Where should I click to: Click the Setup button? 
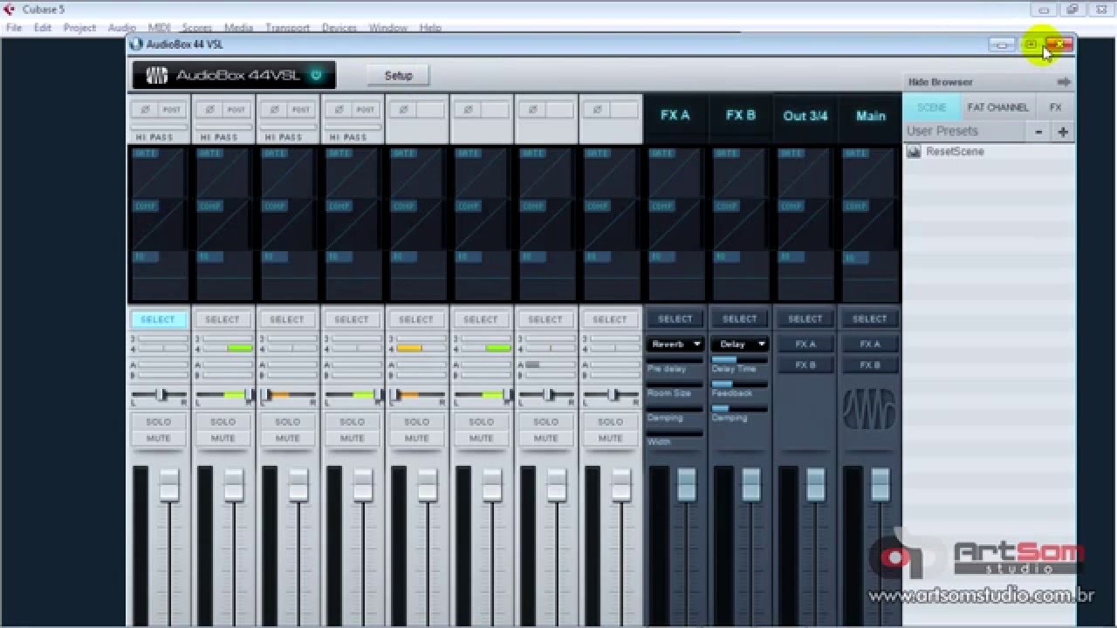[x=398, y=76]
